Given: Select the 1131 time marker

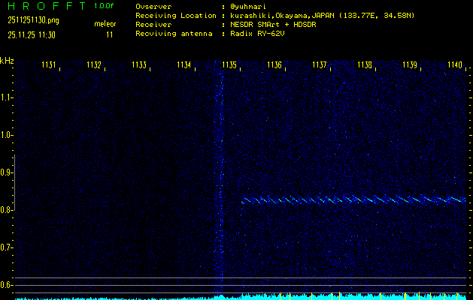Looking at the screenshot, I should coord(49,66).
